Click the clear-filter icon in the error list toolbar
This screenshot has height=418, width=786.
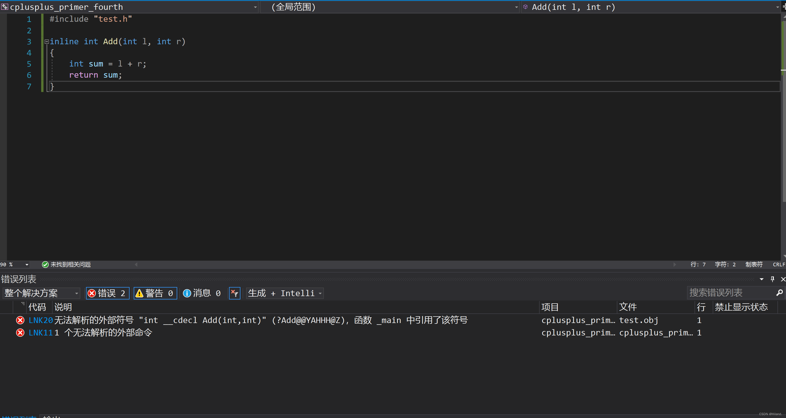tap(234, 293)
